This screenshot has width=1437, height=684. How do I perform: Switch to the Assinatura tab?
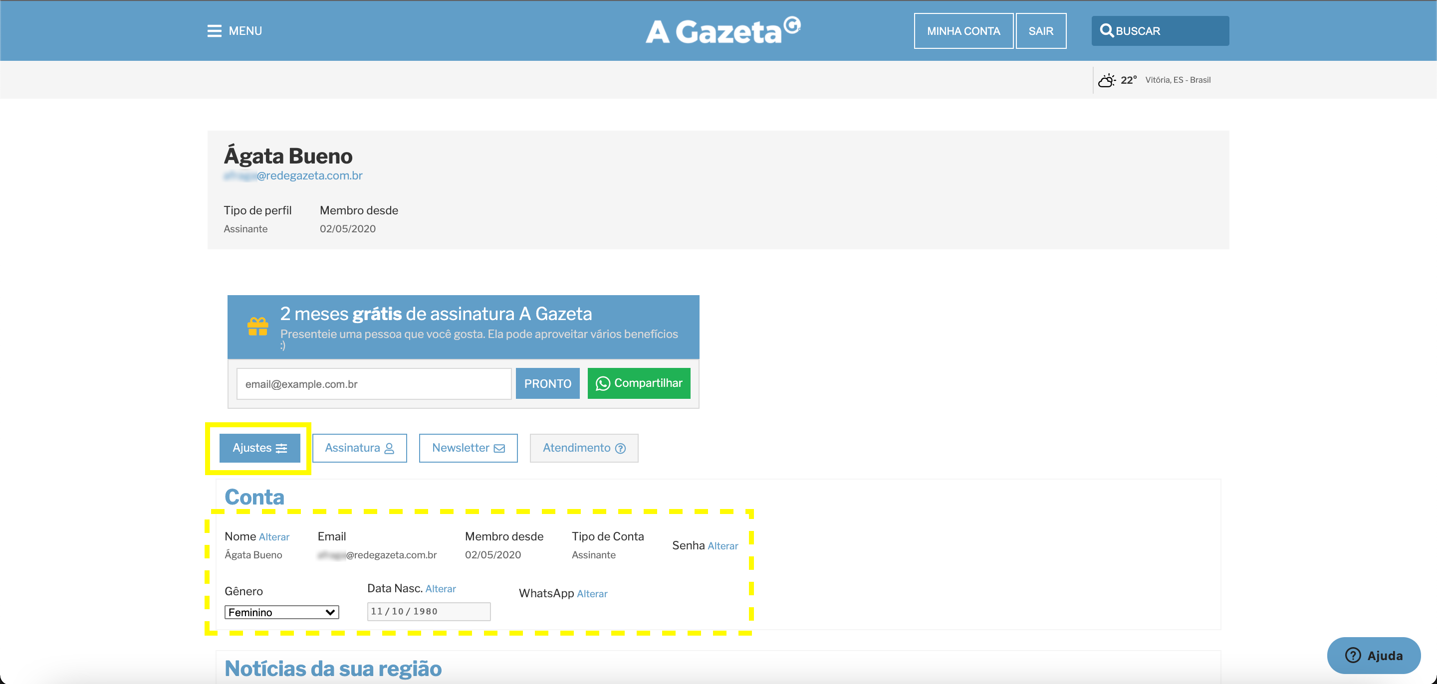[x=360, y=448]
